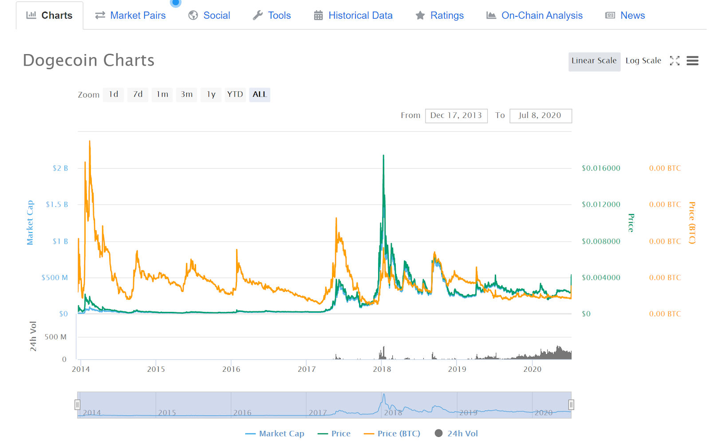Switch to the Ratings tab
The image size is (710, 441).
click(x=439, y=16)
